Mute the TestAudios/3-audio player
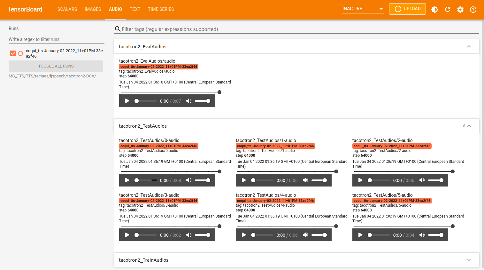Image resolution: width=484 pixels, height=270 pixels. (x=189, y=235)
